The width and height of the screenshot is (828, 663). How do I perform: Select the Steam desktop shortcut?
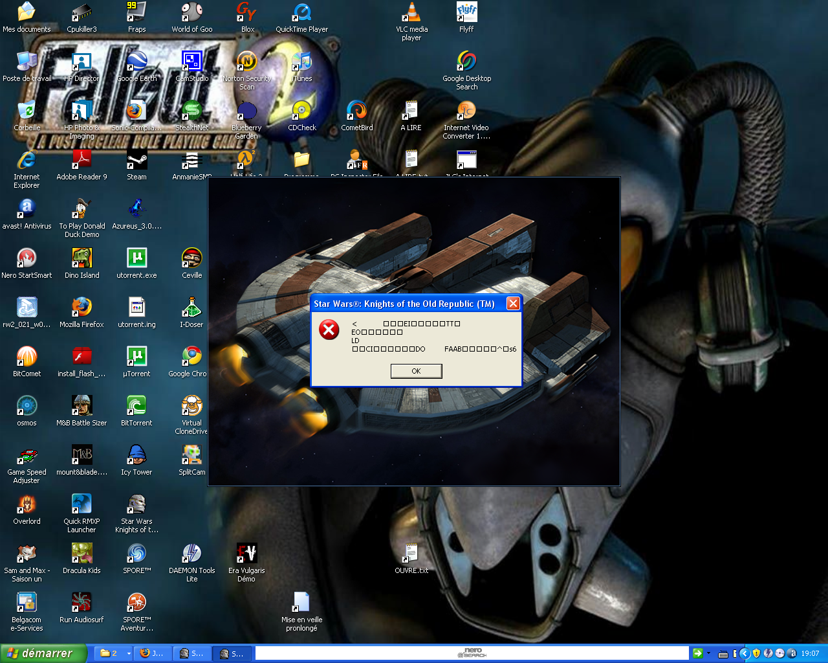(x=136, y=165)
